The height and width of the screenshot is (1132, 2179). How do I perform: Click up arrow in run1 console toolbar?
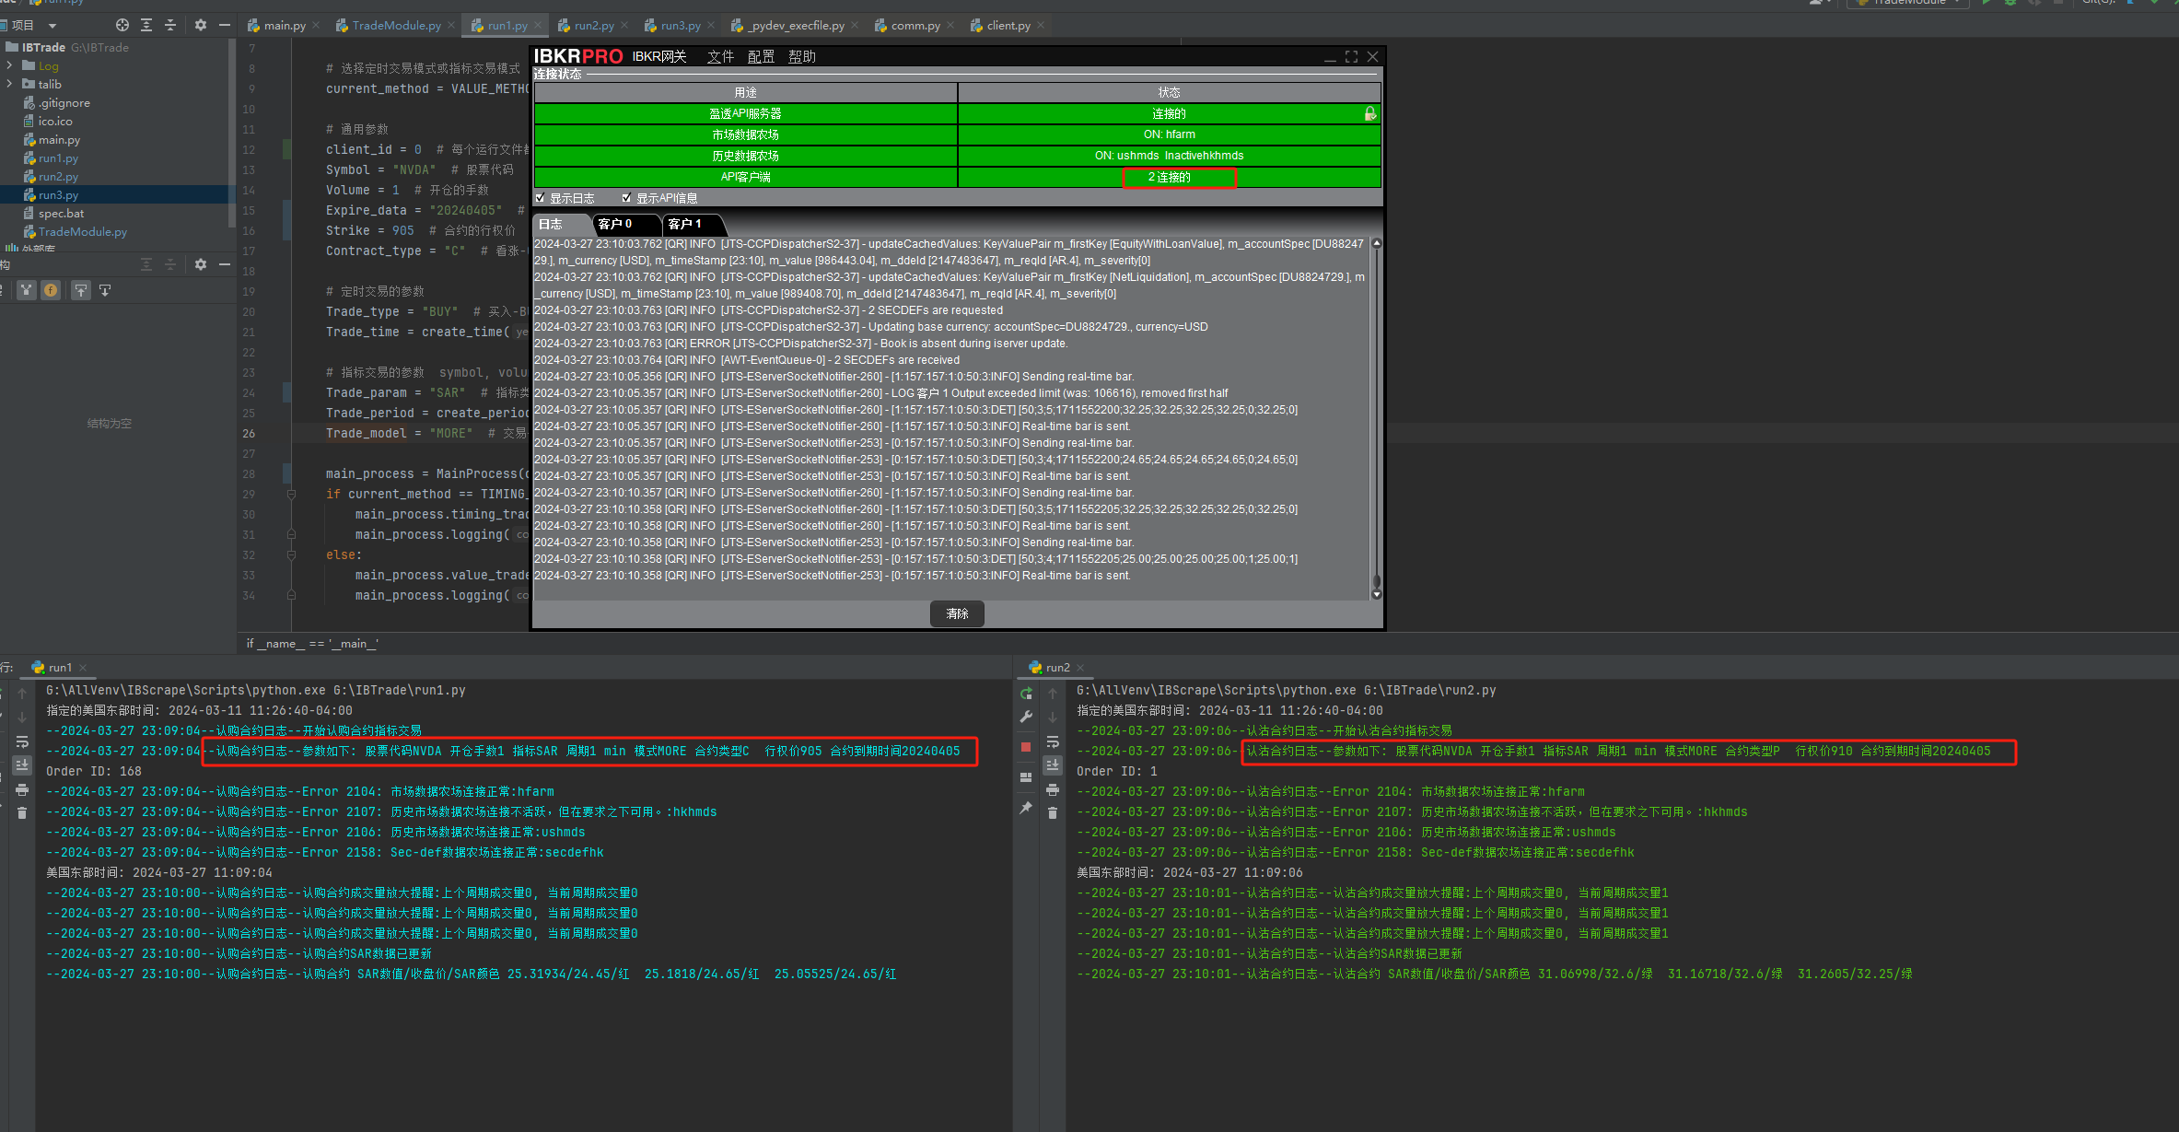[22, 694]
